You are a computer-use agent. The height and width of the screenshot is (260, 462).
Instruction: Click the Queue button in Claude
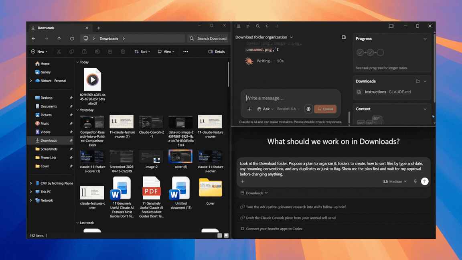coord(325,109)
